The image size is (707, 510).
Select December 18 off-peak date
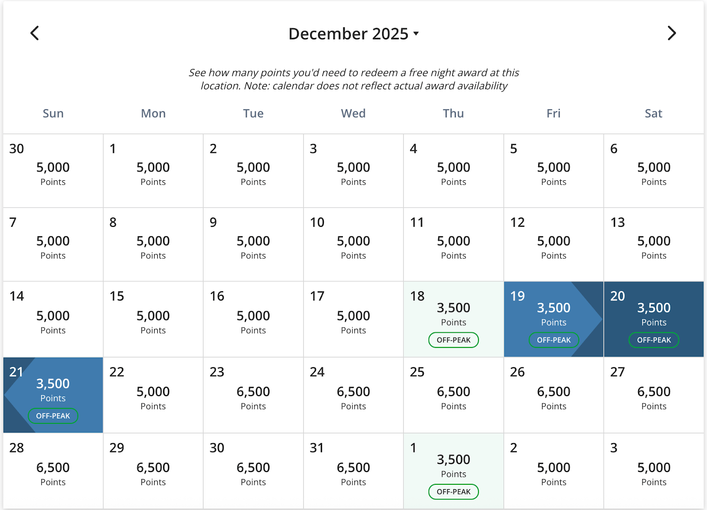pos(453,315)
